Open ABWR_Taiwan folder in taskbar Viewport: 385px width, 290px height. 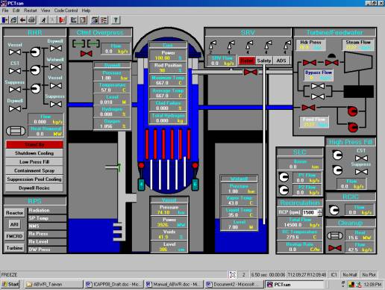tap(54, 284)
